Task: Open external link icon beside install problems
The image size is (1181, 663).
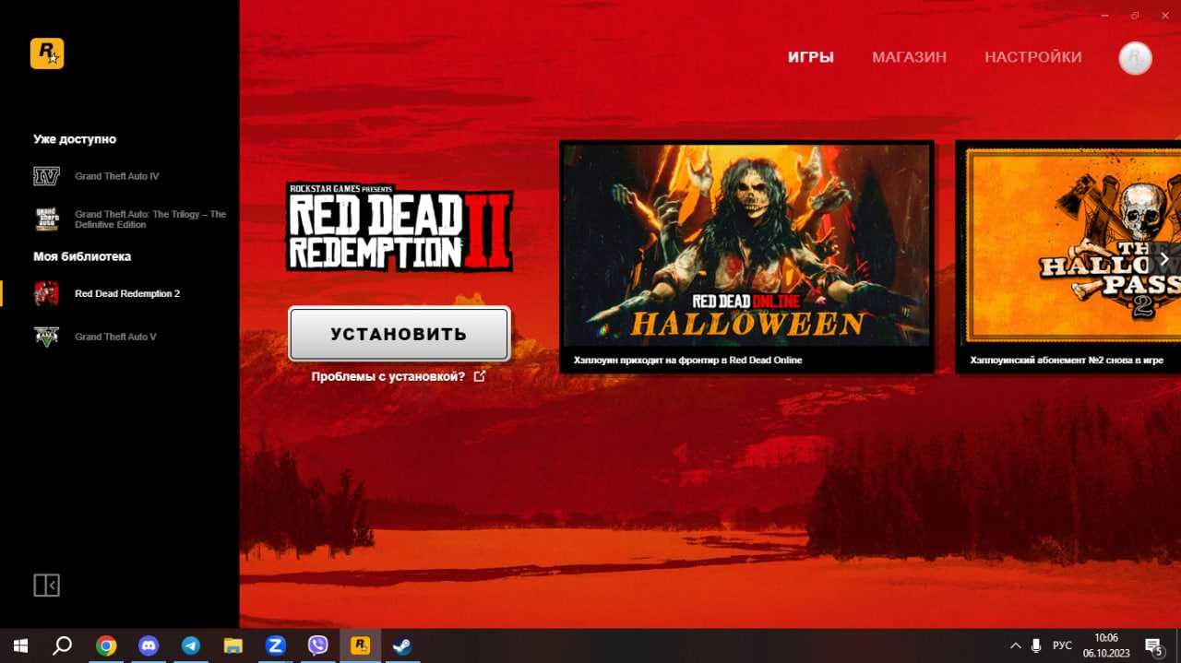Action: pyautogui.click(x=479, y=376)
